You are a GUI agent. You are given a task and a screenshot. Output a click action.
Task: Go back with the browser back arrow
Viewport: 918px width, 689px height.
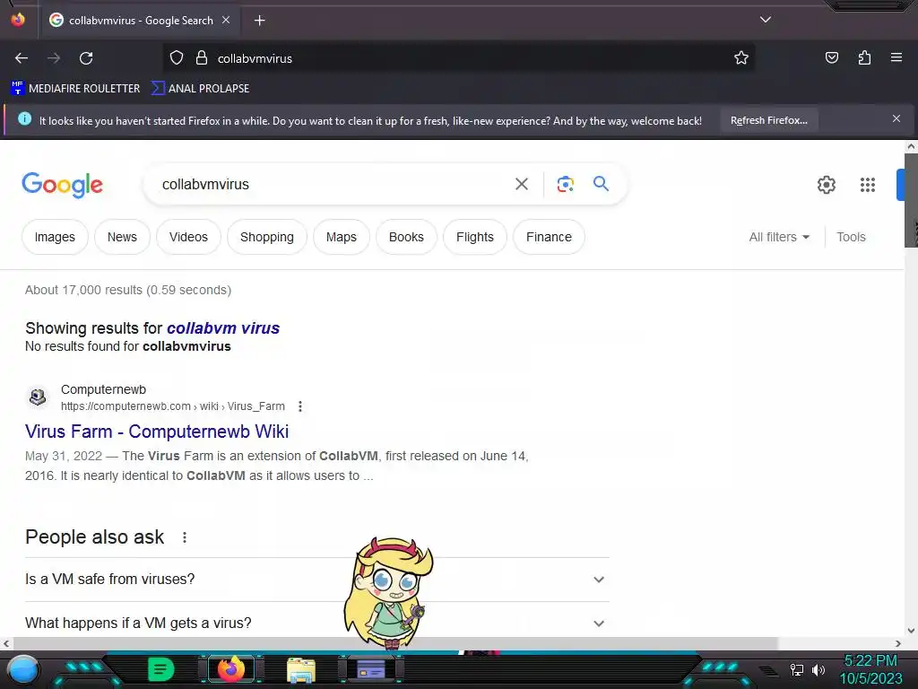click(22, 58)
